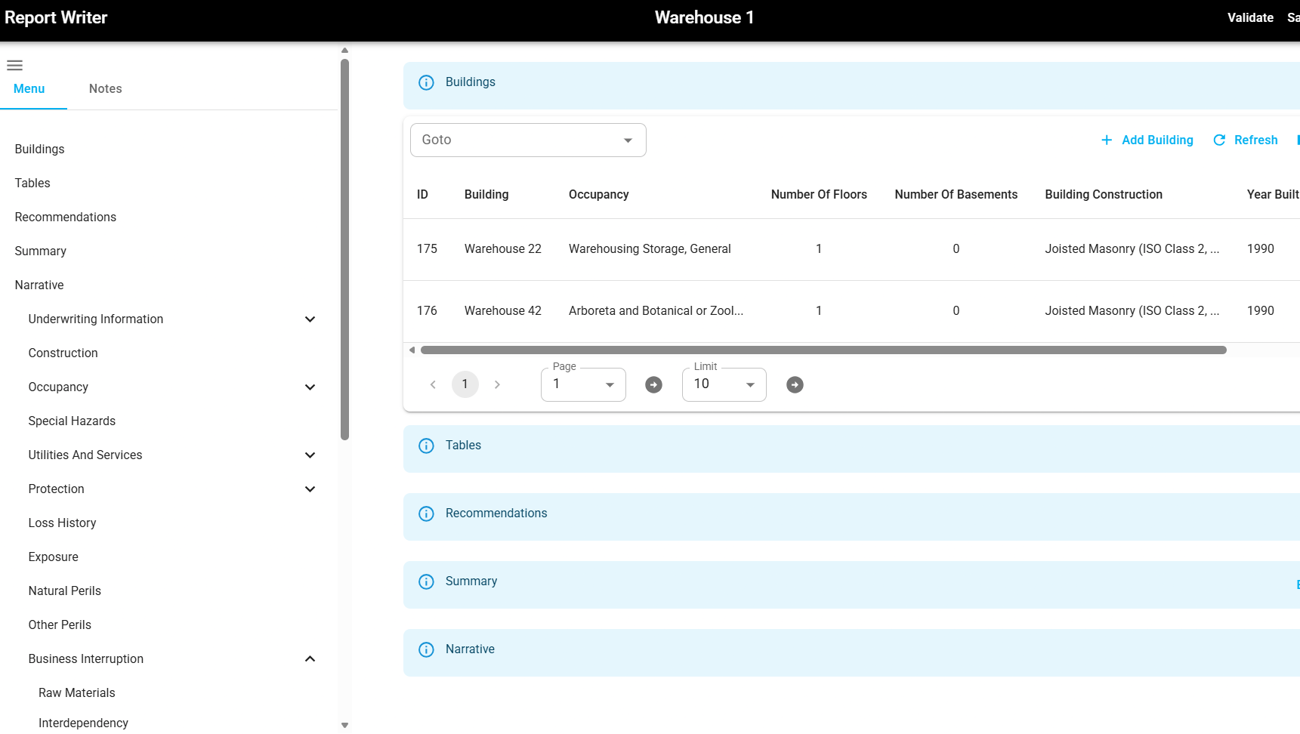This screenshot has height=734, width=1300.
Task: Expand the Summary section header
Action: 851,584
